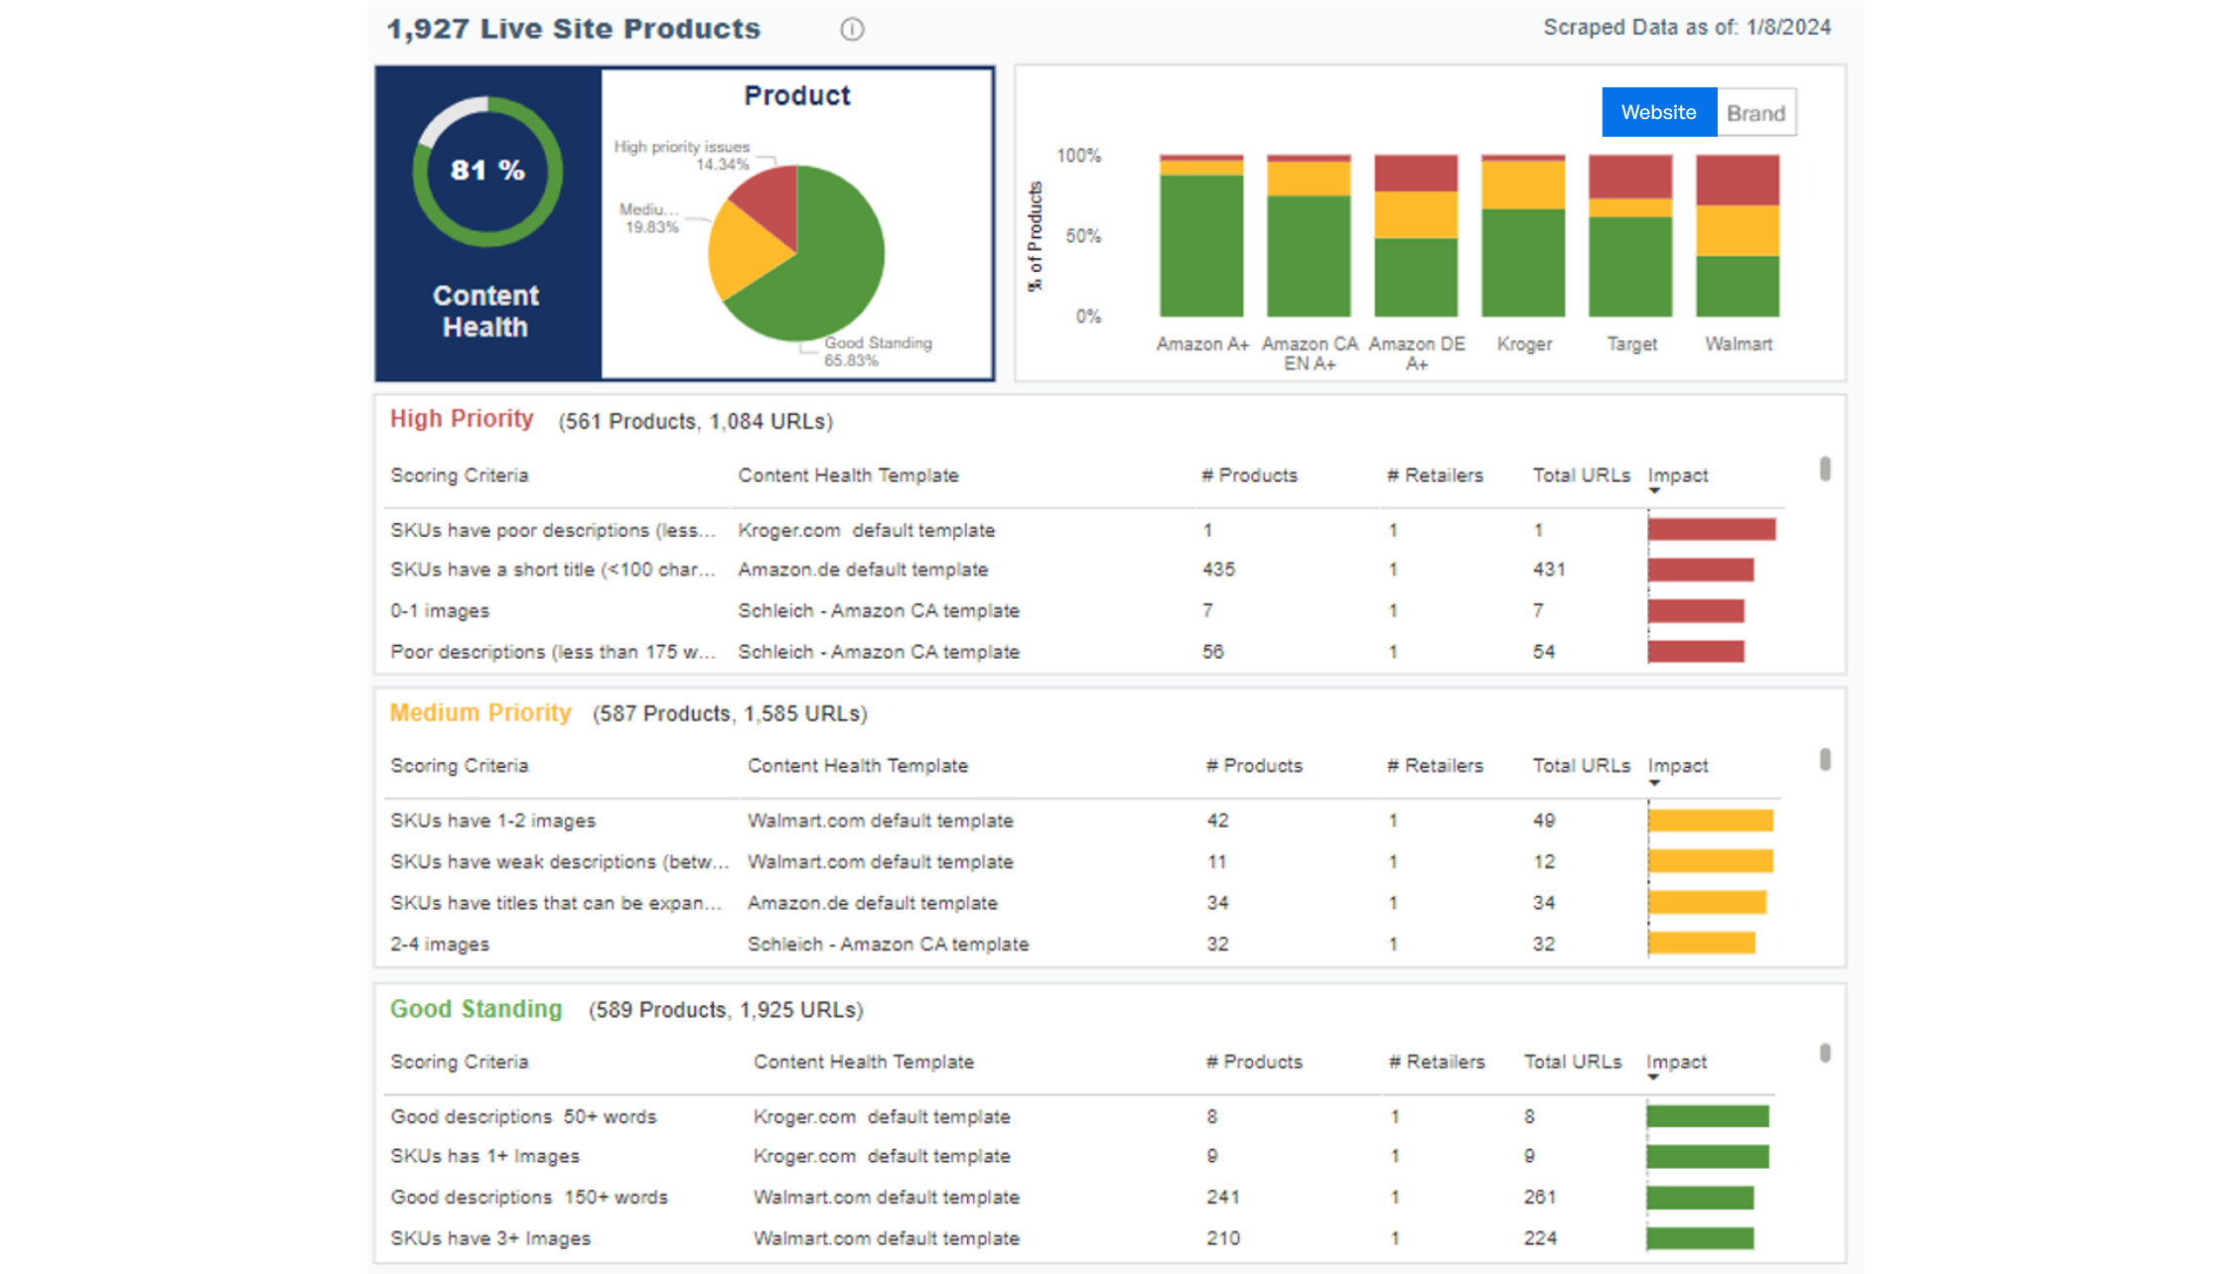
Task: Sort High Priority table by Impact arrow
Action: coord(1654,491)
